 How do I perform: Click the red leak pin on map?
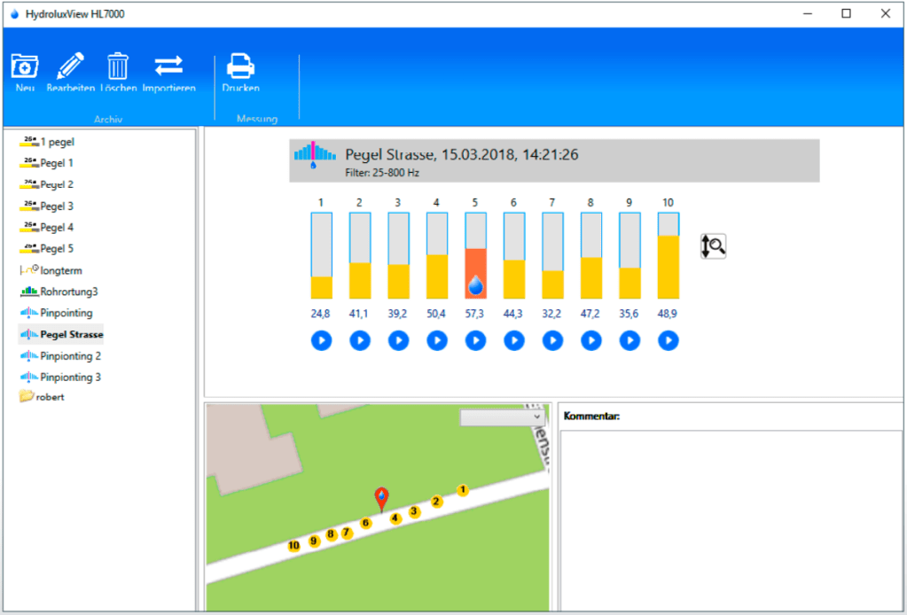(381, 498)
